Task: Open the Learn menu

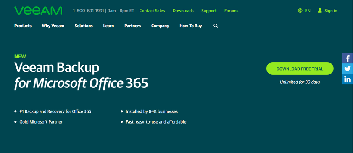Action: [x=108, y=26]
